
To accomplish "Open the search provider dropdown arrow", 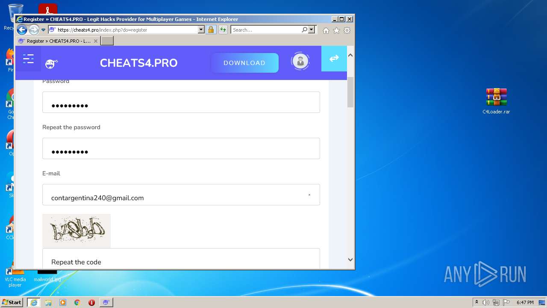I will 312,30.
